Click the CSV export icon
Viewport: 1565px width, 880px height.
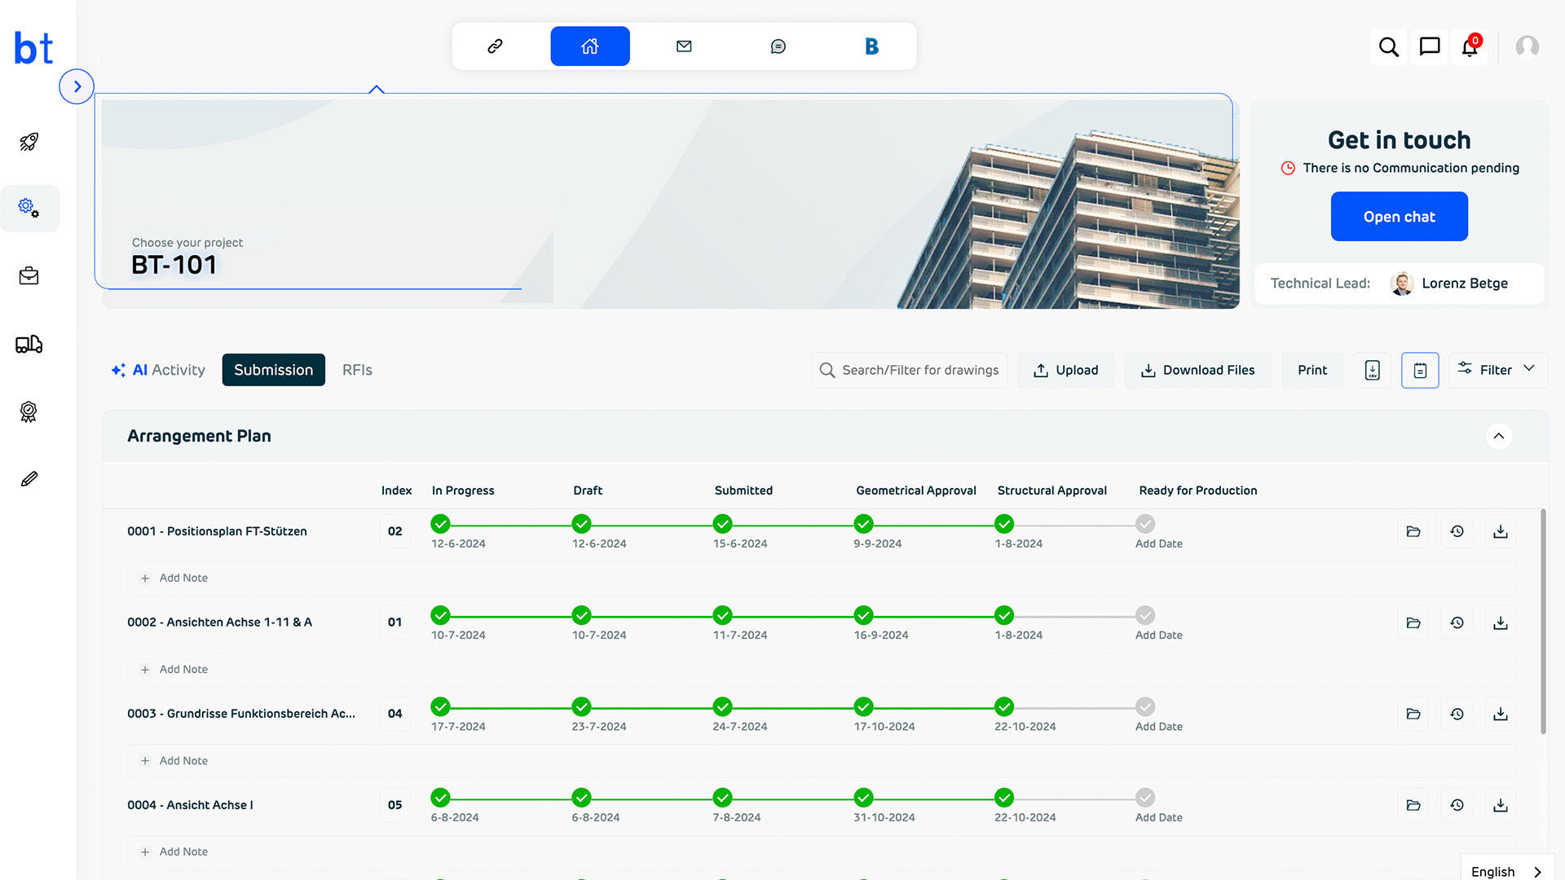[1373, 370]
